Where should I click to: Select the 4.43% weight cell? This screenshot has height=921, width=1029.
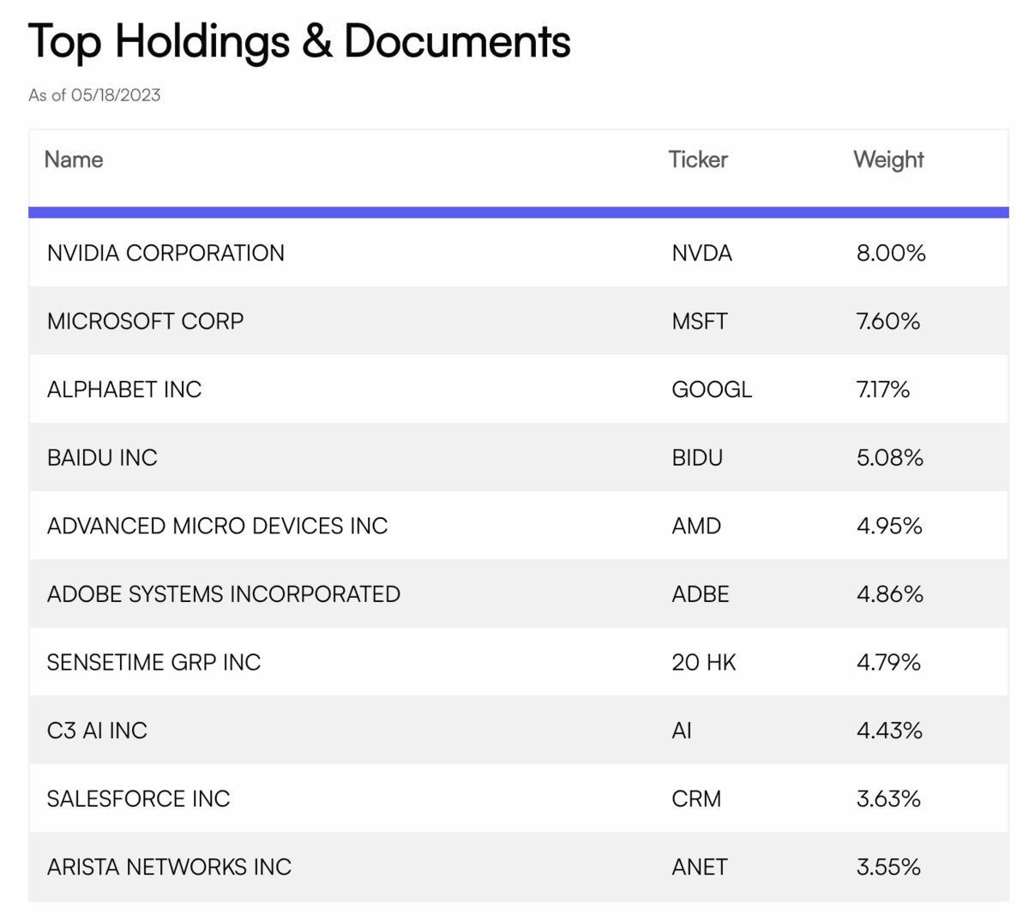point(889,731)
